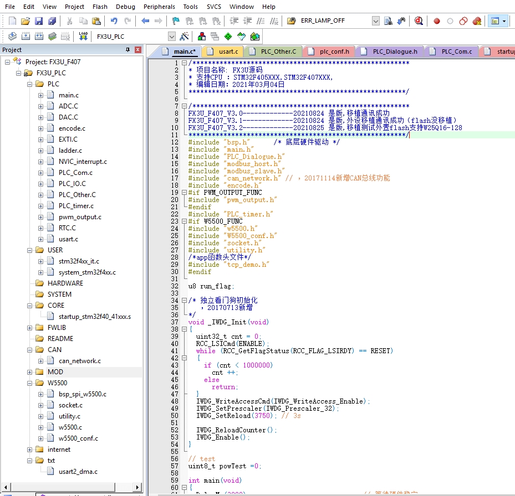Navigate backwards with blue left arrow

145,21
